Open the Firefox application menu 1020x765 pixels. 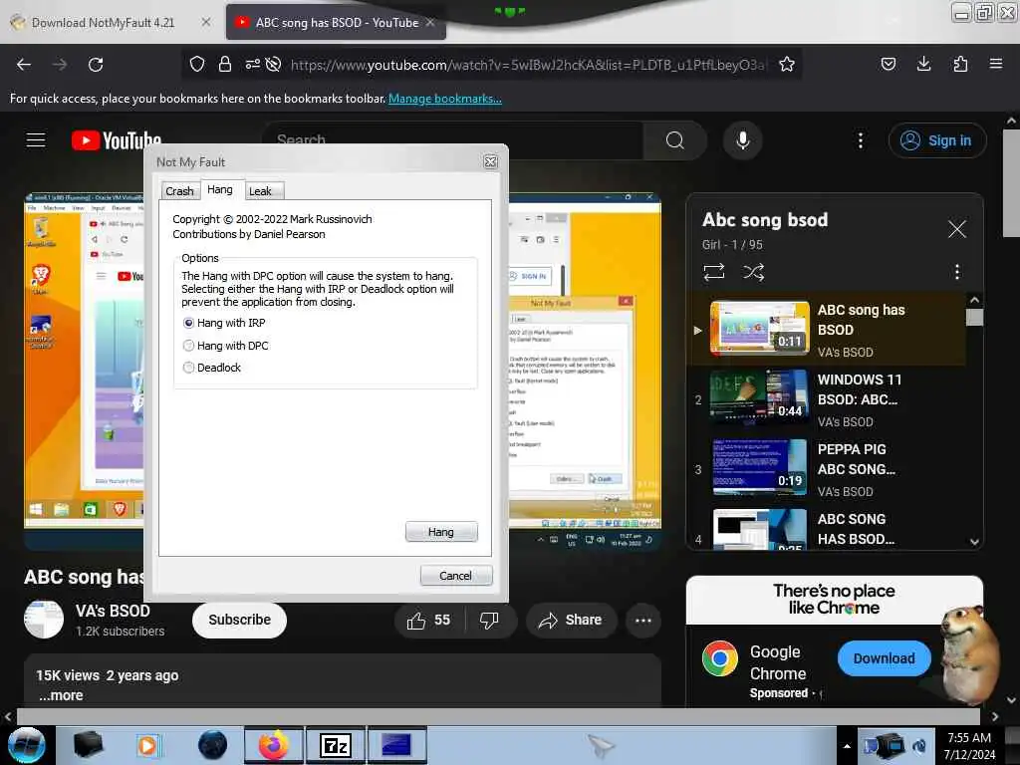point(996,64)
